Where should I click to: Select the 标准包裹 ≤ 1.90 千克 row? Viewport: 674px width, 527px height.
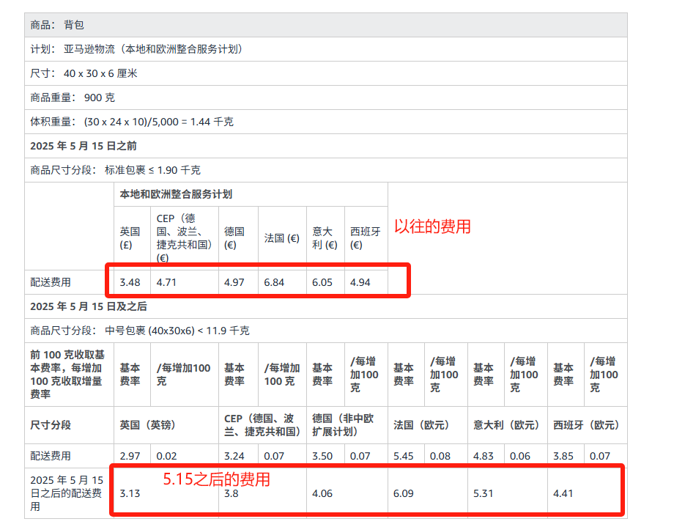point(115,170)
